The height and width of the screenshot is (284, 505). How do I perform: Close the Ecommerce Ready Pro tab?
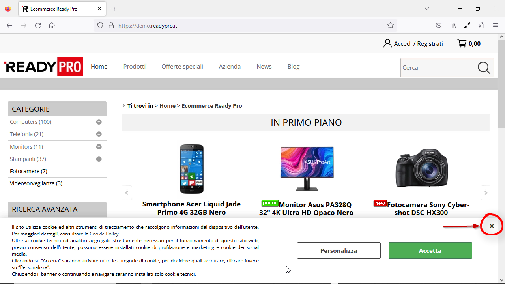coord(99,9)
